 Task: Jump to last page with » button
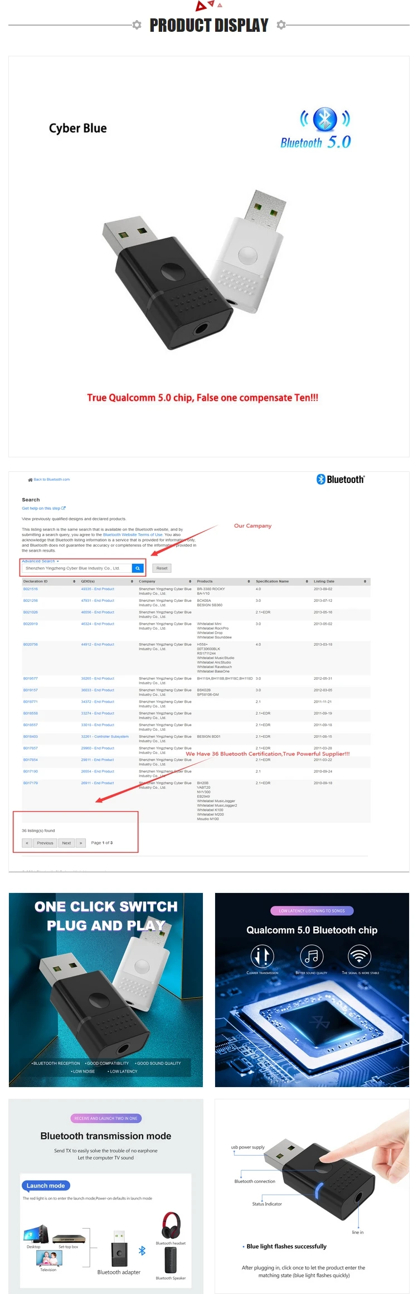[81, 843]
